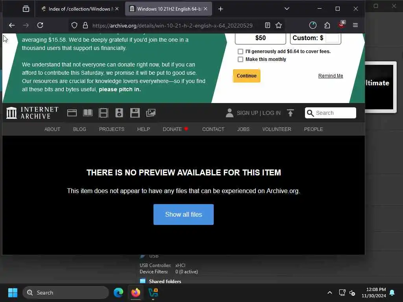
Task: Click the Show all files button
Action: (183, 214)
